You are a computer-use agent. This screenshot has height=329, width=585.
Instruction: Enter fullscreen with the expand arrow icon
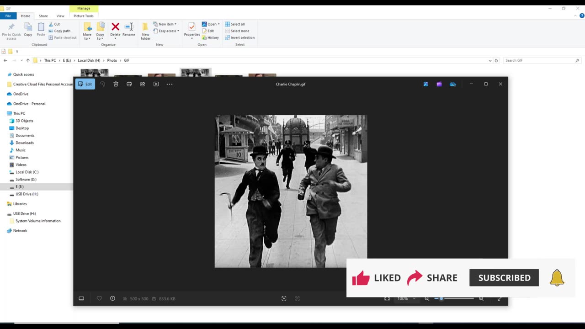[500, 298]
